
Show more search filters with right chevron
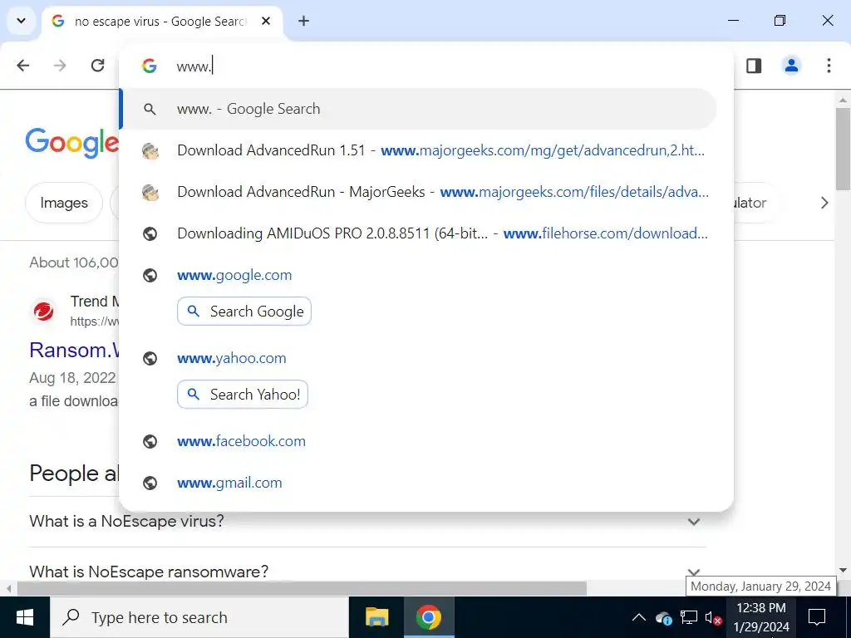[x=824, y=203]
